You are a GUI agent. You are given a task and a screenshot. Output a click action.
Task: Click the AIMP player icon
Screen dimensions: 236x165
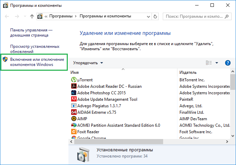click(x=74, y=119)
